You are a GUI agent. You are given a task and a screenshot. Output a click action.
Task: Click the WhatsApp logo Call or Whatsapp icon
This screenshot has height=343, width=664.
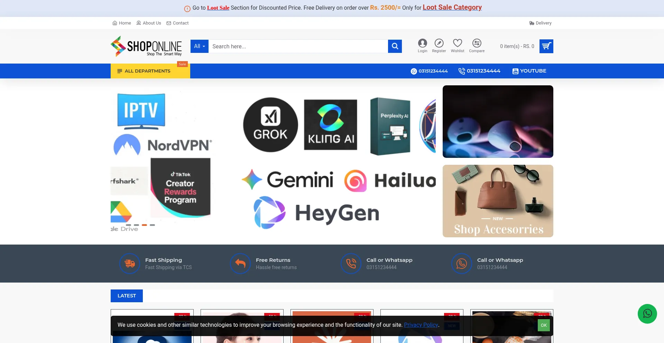tap(462, 264)
